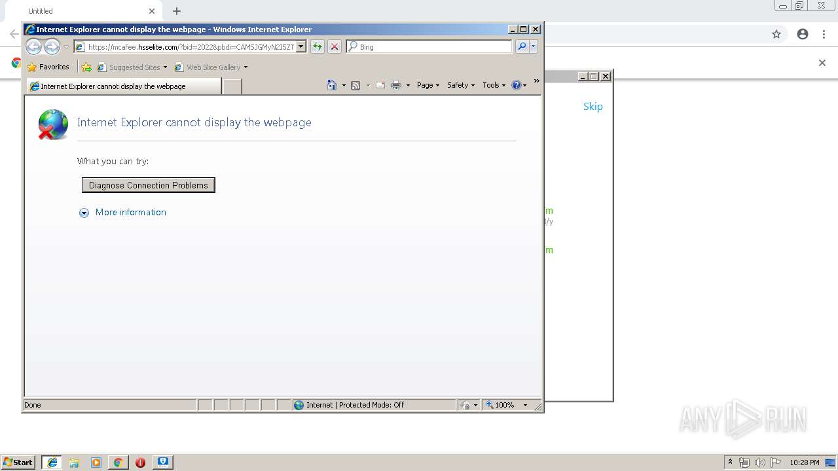The image size is (838, 471).
Task: Click the Bing search box
Action: point(429,46)
